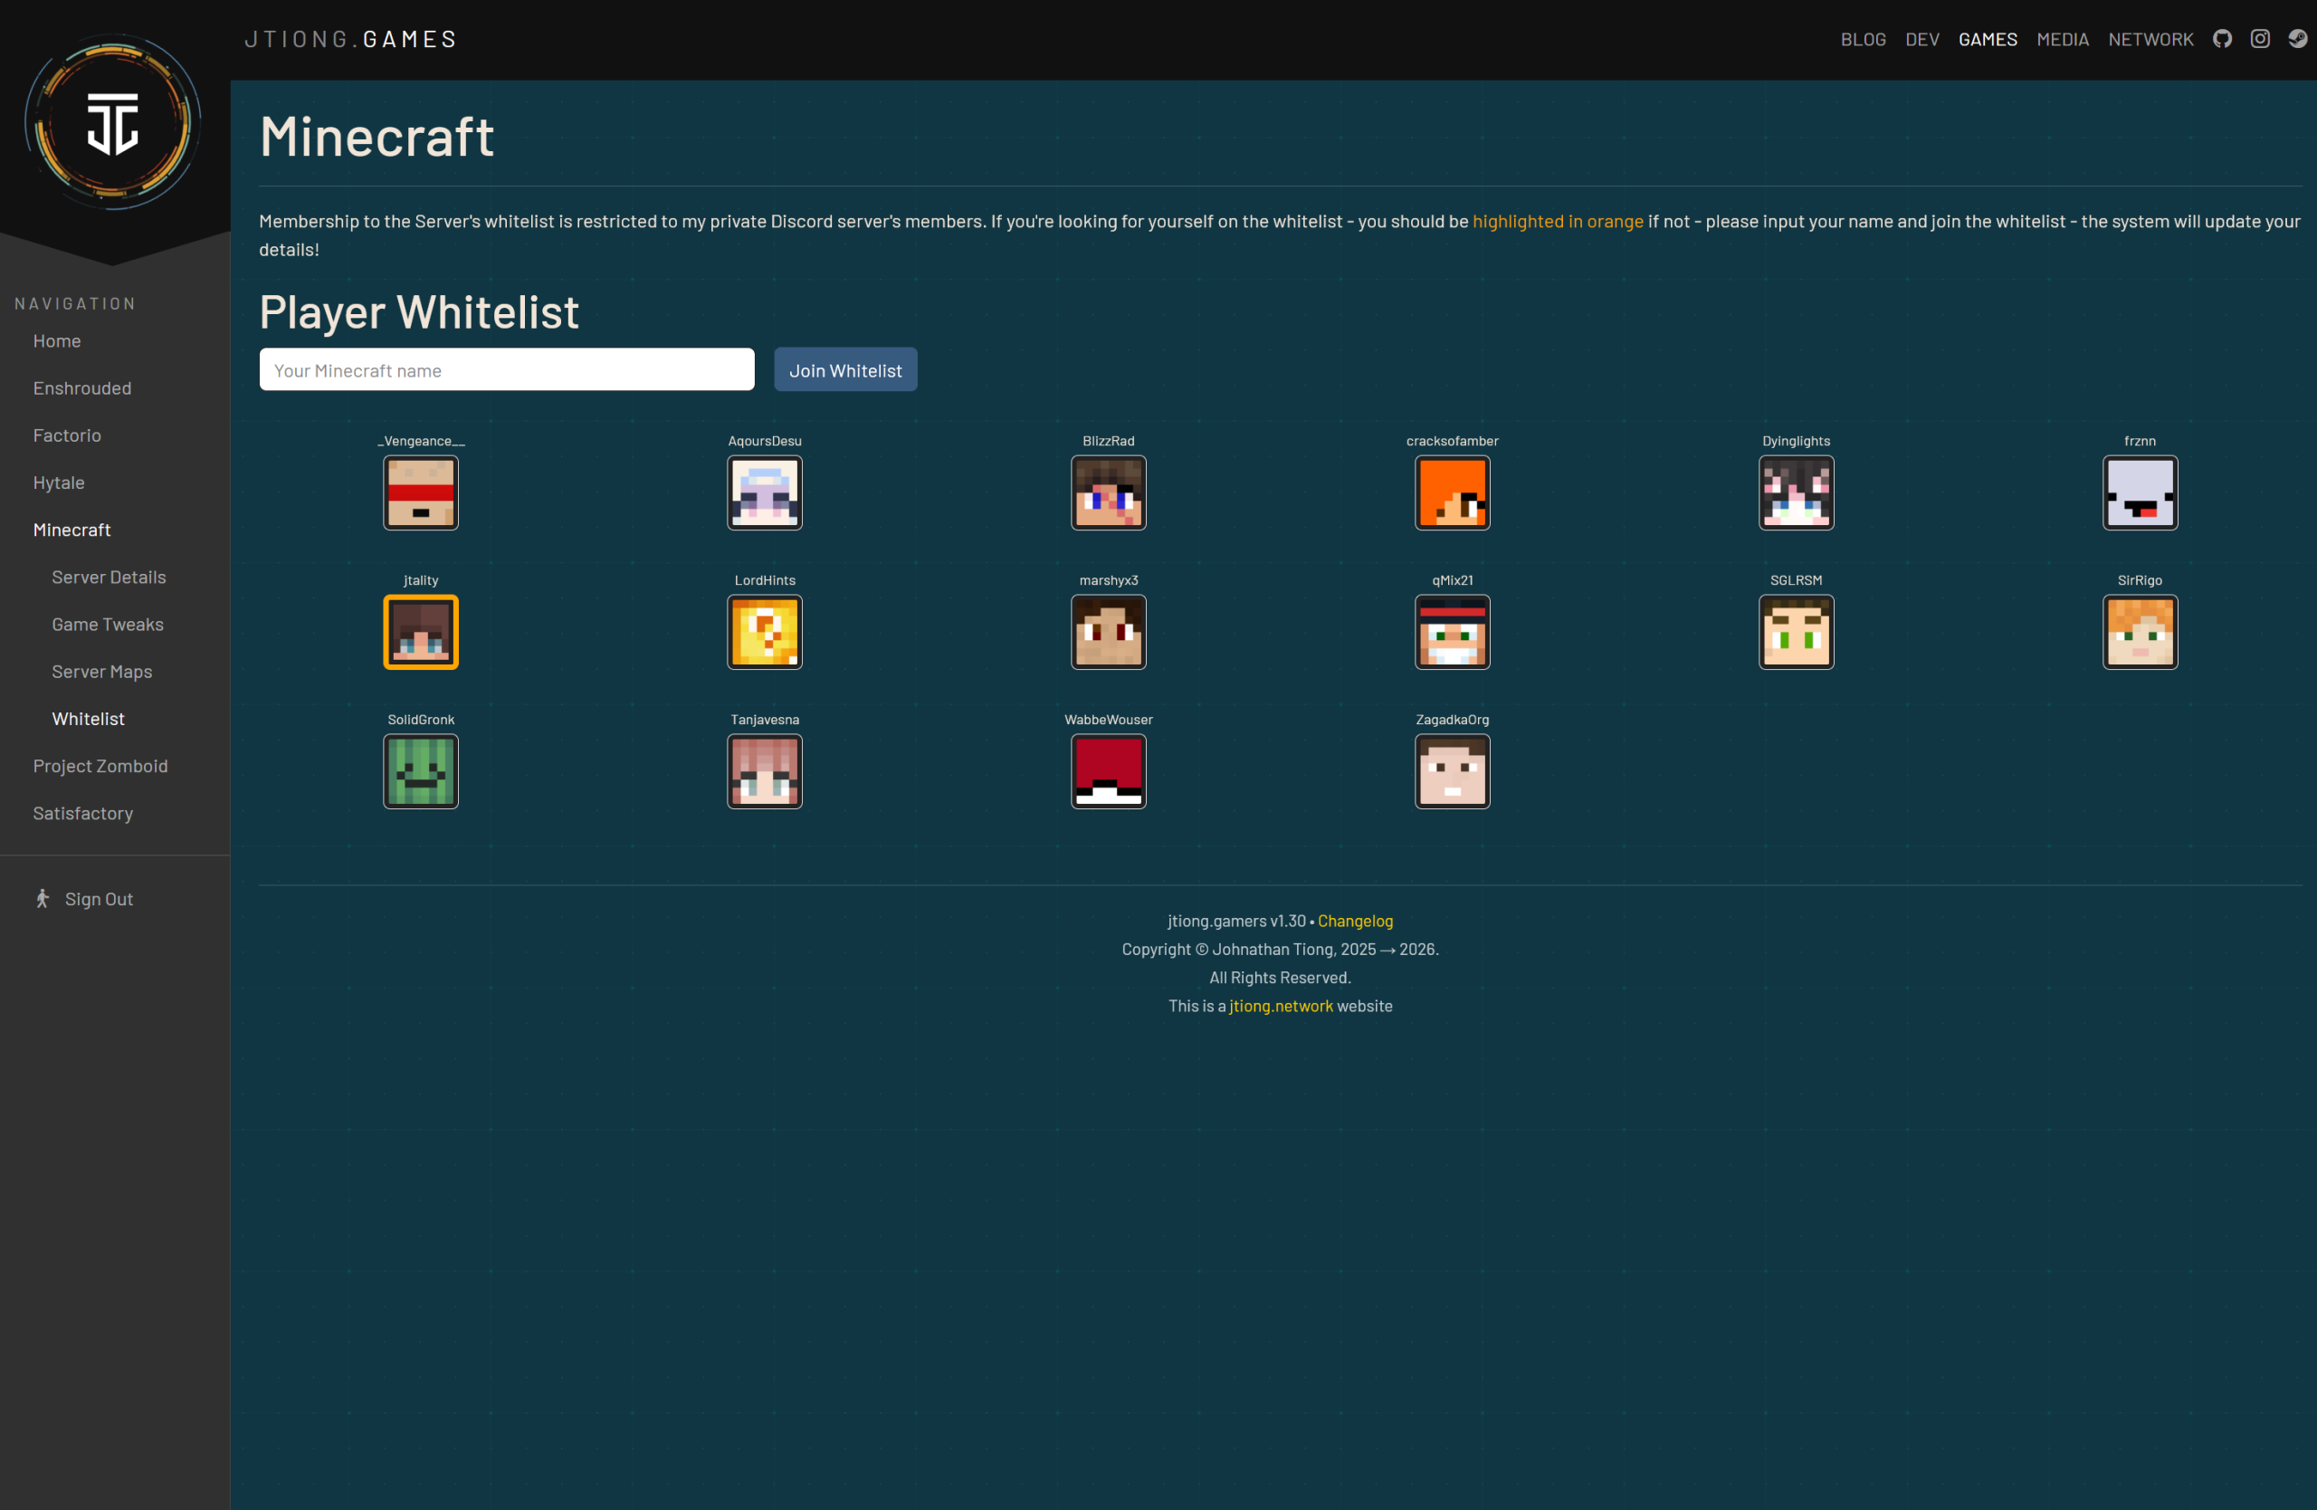Viewport: 2317px width, 1510px height.
Task: Open the Changelog link
Action: point(1354,921)
